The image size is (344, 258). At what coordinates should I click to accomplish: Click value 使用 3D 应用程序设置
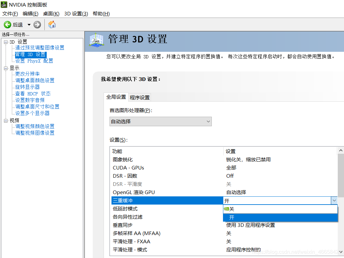pos(251,225)
